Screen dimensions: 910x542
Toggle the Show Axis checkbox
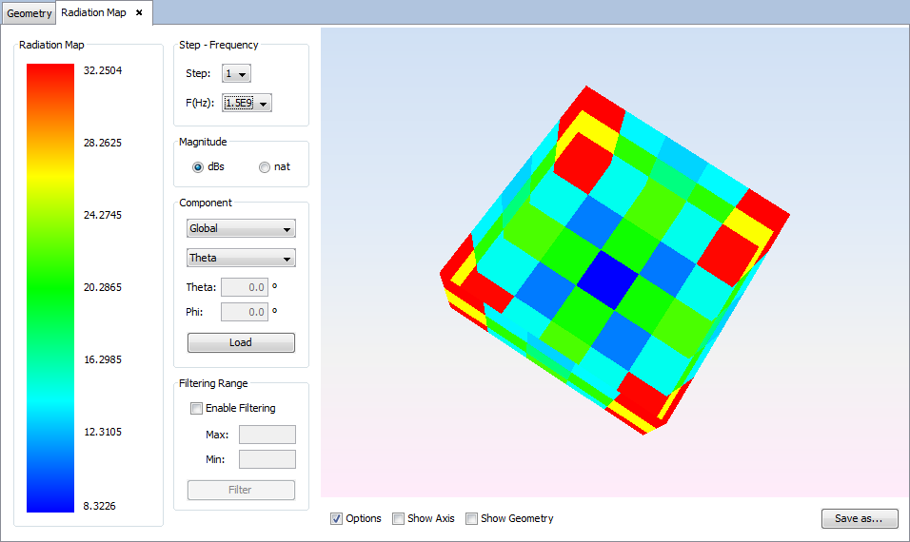[x=398, y=519]
